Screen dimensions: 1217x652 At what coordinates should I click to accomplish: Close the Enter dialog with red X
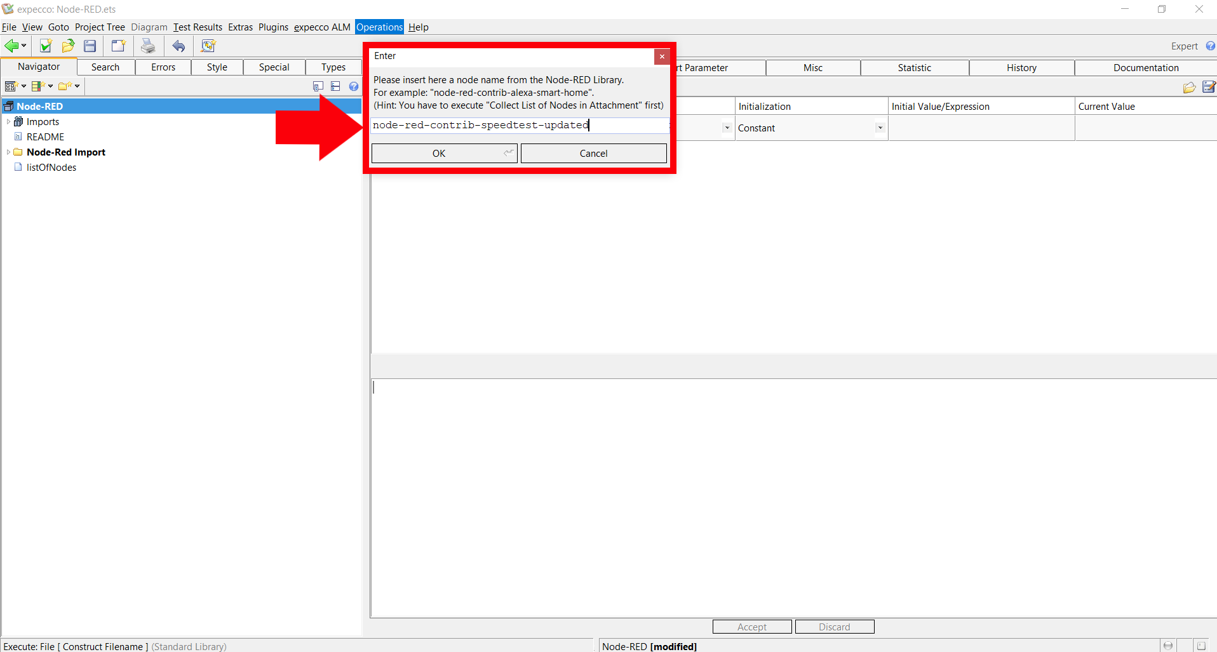(662, 57)
